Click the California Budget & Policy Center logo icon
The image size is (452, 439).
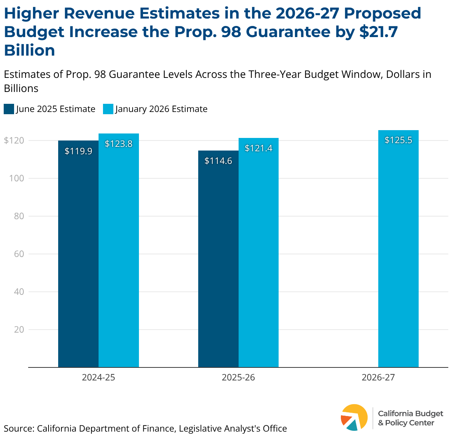[354, 417]
